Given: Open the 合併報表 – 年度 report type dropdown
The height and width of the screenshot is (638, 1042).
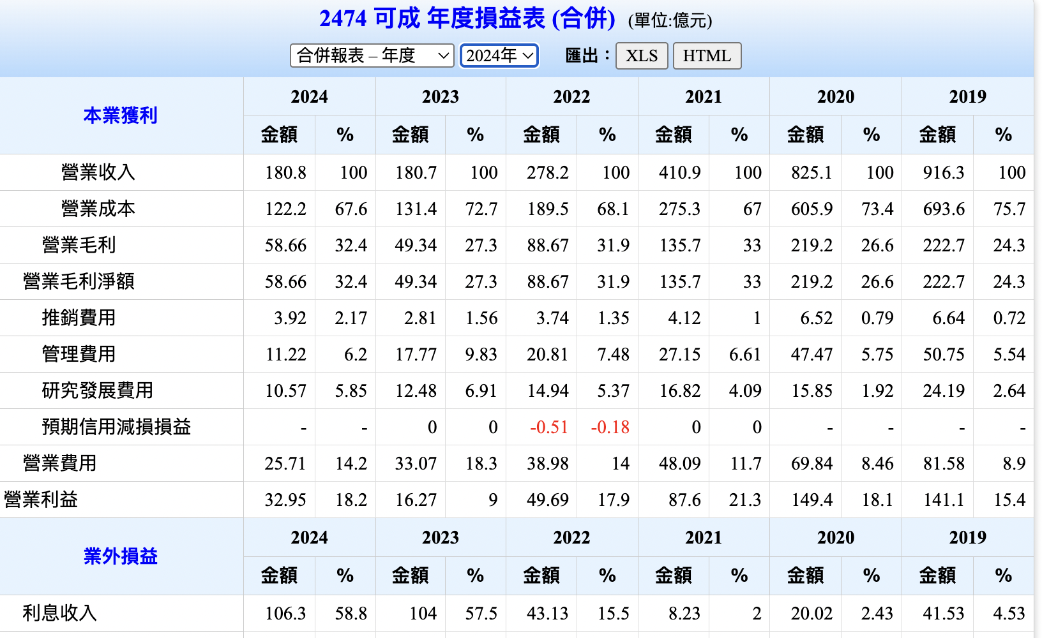Looking at the screenshot, I should pyautogui.click(x=372, y=56).
